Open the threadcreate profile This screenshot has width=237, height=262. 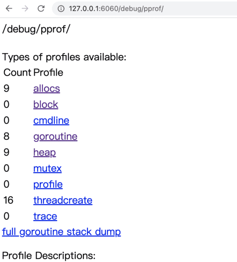(63, 201)
